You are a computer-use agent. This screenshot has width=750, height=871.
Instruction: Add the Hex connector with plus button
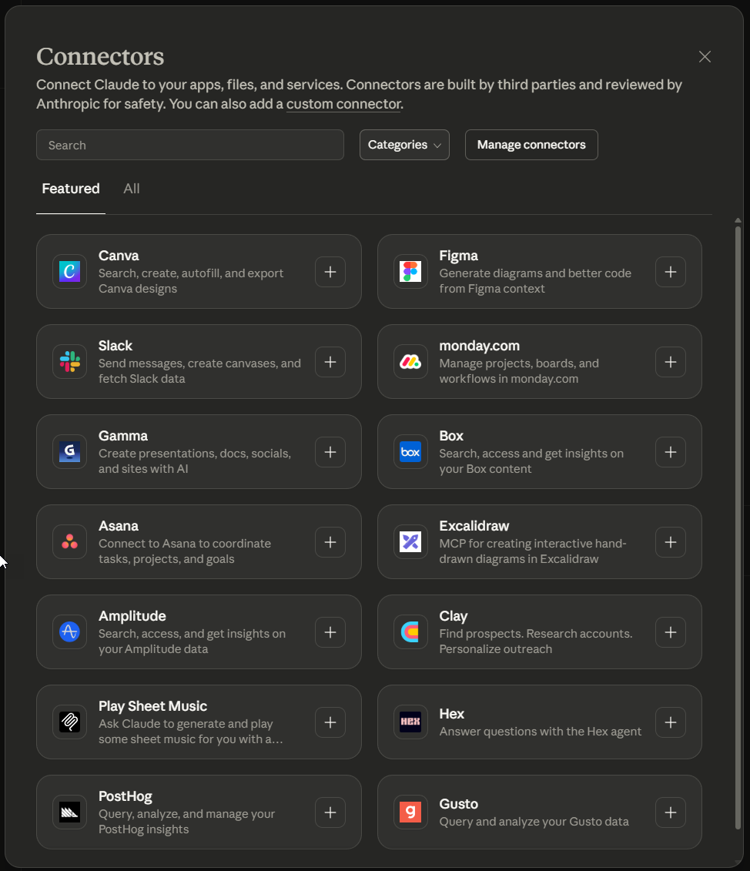671,722
